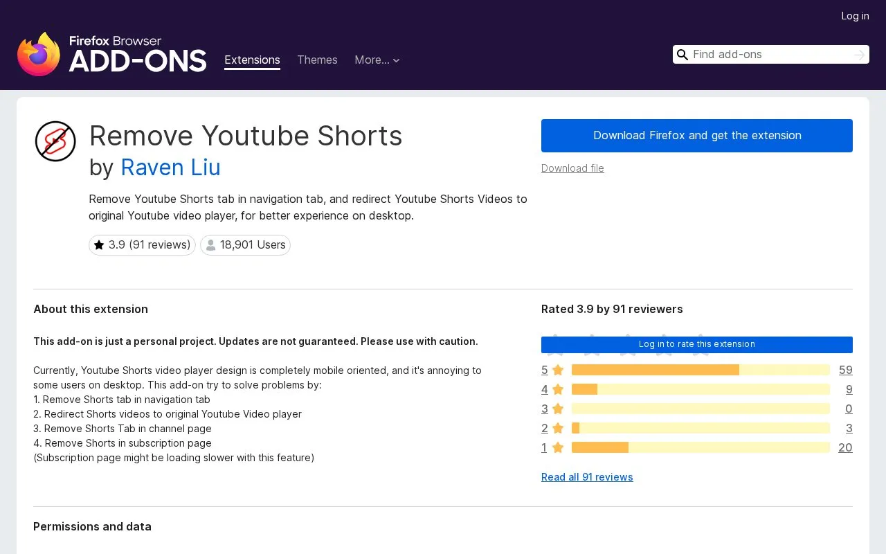Open the 3 two-star reviews count
Viewport: 886px width, 554px height.
tap(849, 428)
